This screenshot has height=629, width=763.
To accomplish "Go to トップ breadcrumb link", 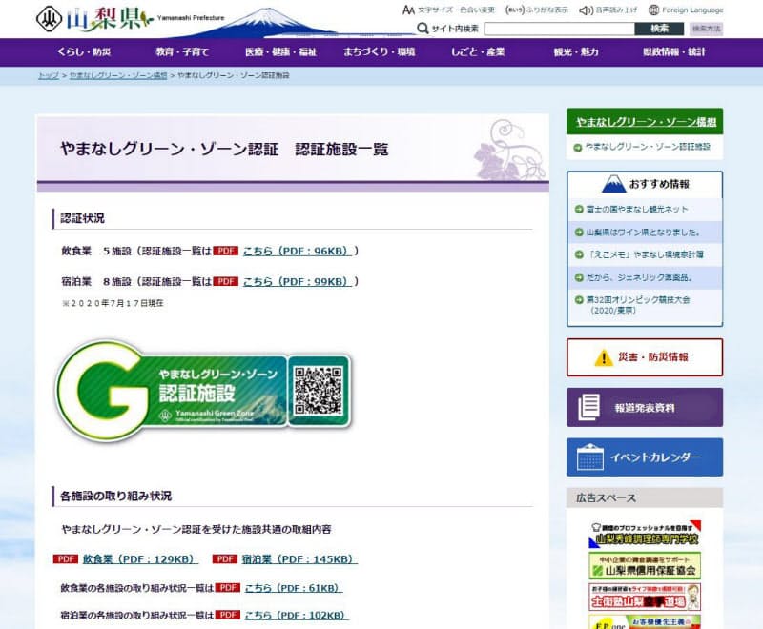I will 48,74.
